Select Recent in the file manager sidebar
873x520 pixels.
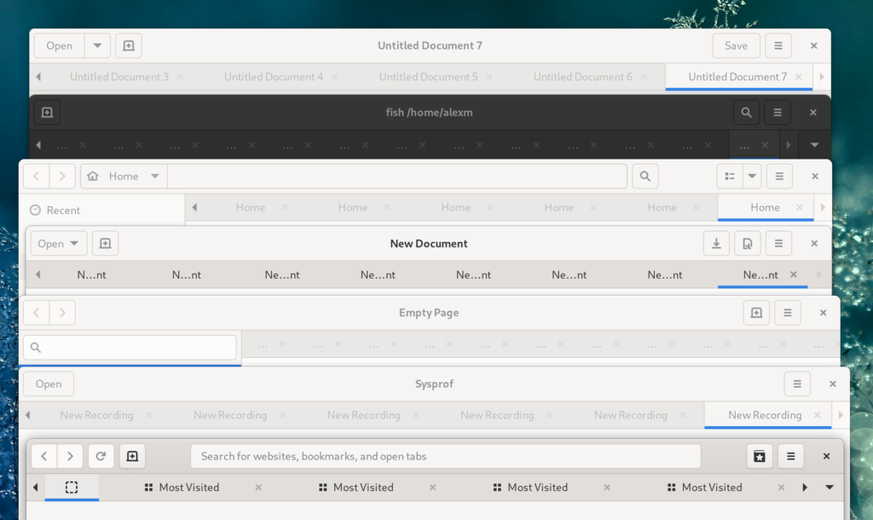coord(103,210)
